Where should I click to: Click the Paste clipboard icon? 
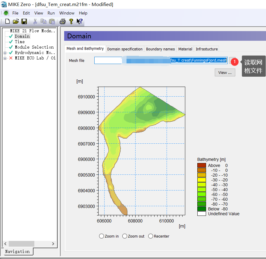(52, 21)
